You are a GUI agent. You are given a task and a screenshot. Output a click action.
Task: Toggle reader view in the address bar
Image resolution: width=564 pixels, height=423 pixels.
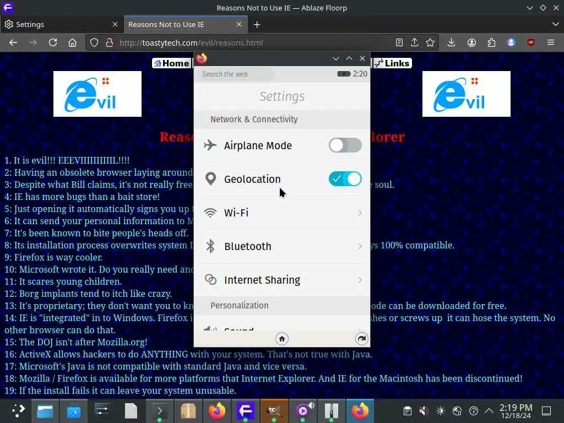click(399, 43)
